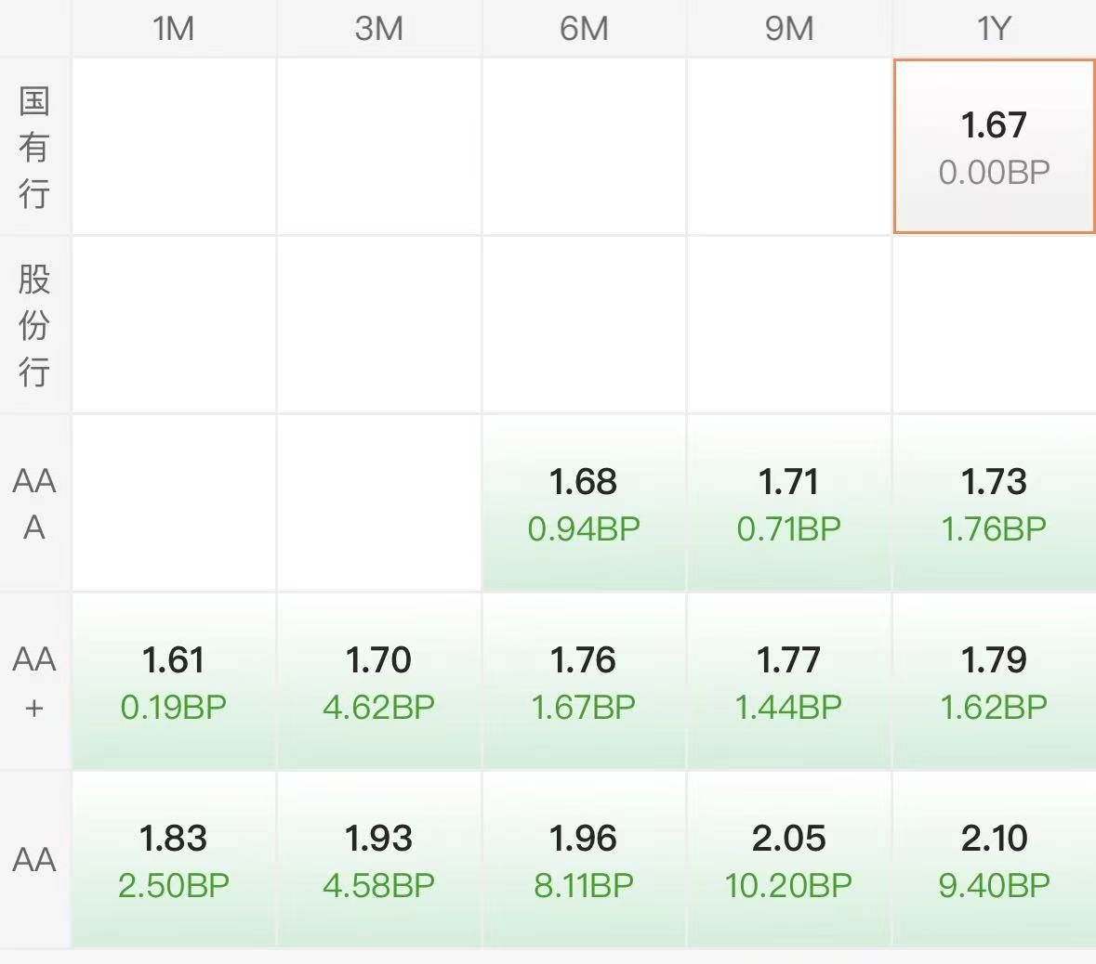
Task: Click the AAA row label
Action: (34, 503)
